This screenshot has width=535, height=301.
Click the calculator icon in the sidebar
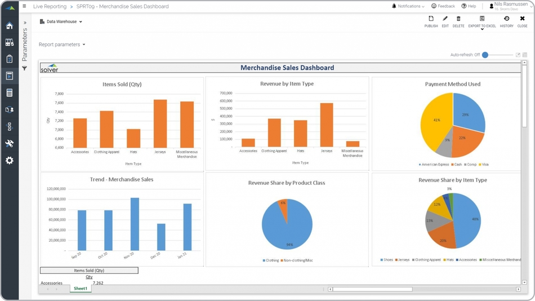click(x=10, y=93)
